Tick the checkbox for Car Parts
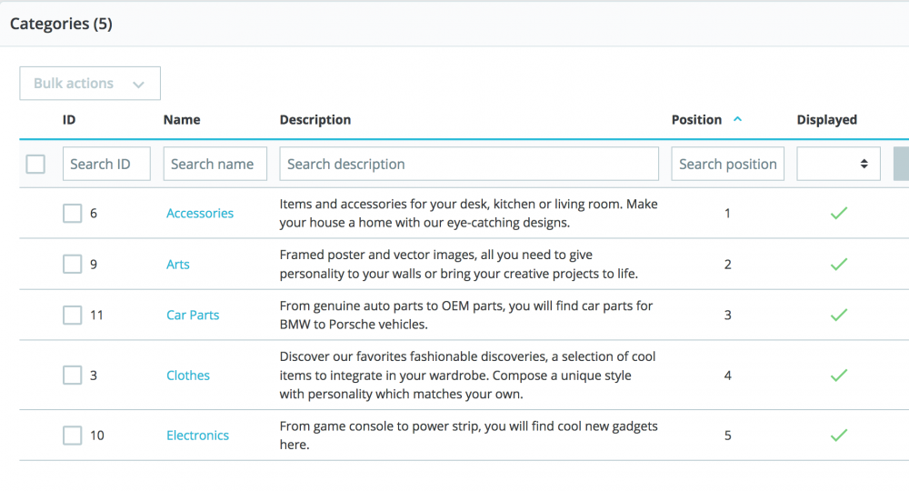The image size is (909, 491). (x=72, y=316)
